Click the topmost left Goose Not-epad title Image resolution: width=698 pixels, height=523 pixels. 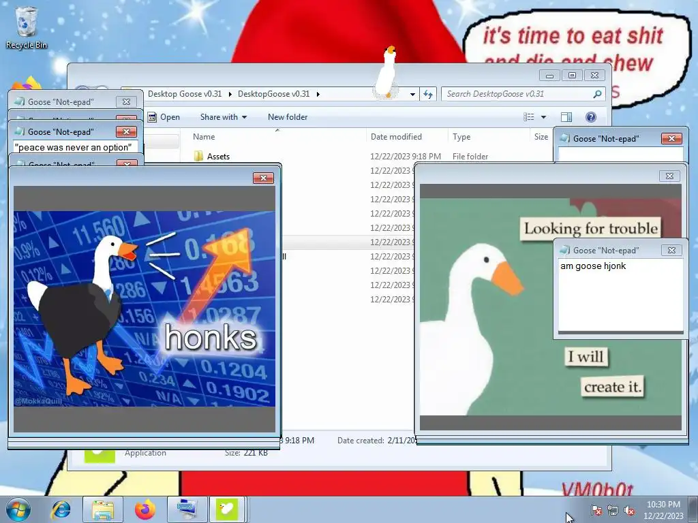(61, 102)
